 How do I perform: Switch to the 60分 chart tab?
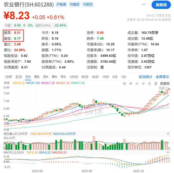[x=85, y=77]
